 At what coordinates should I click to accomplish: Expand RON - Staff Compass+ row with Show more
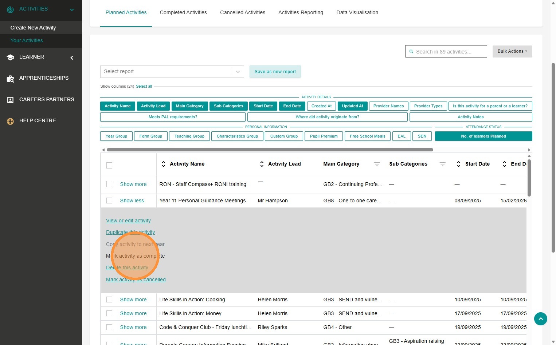tap(133, 184)
